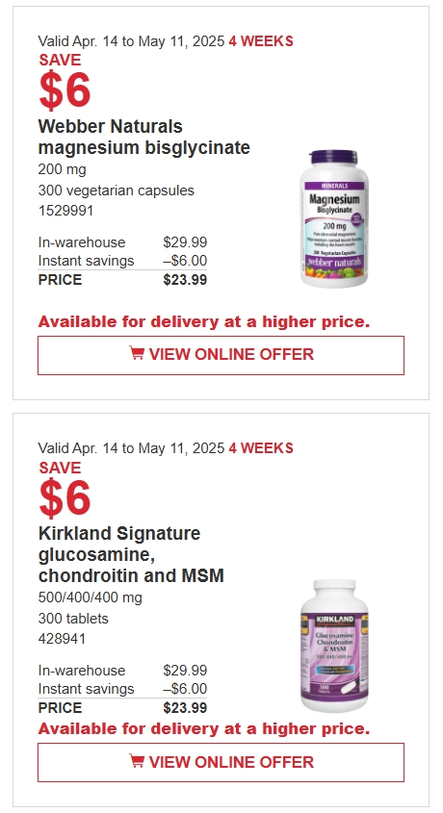This screenshot has height=813, width=443.
Task: Click '4 WEEKS' label on magnesium offer
Action: tap(261, 41)
